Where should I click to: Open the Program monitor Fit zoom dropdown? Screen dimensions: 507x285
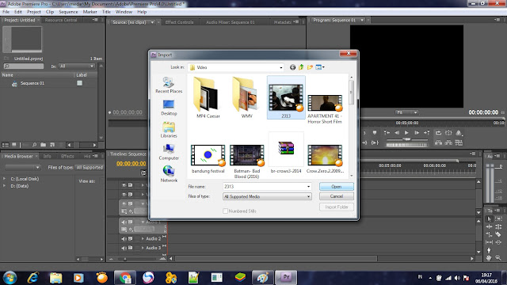406,112
